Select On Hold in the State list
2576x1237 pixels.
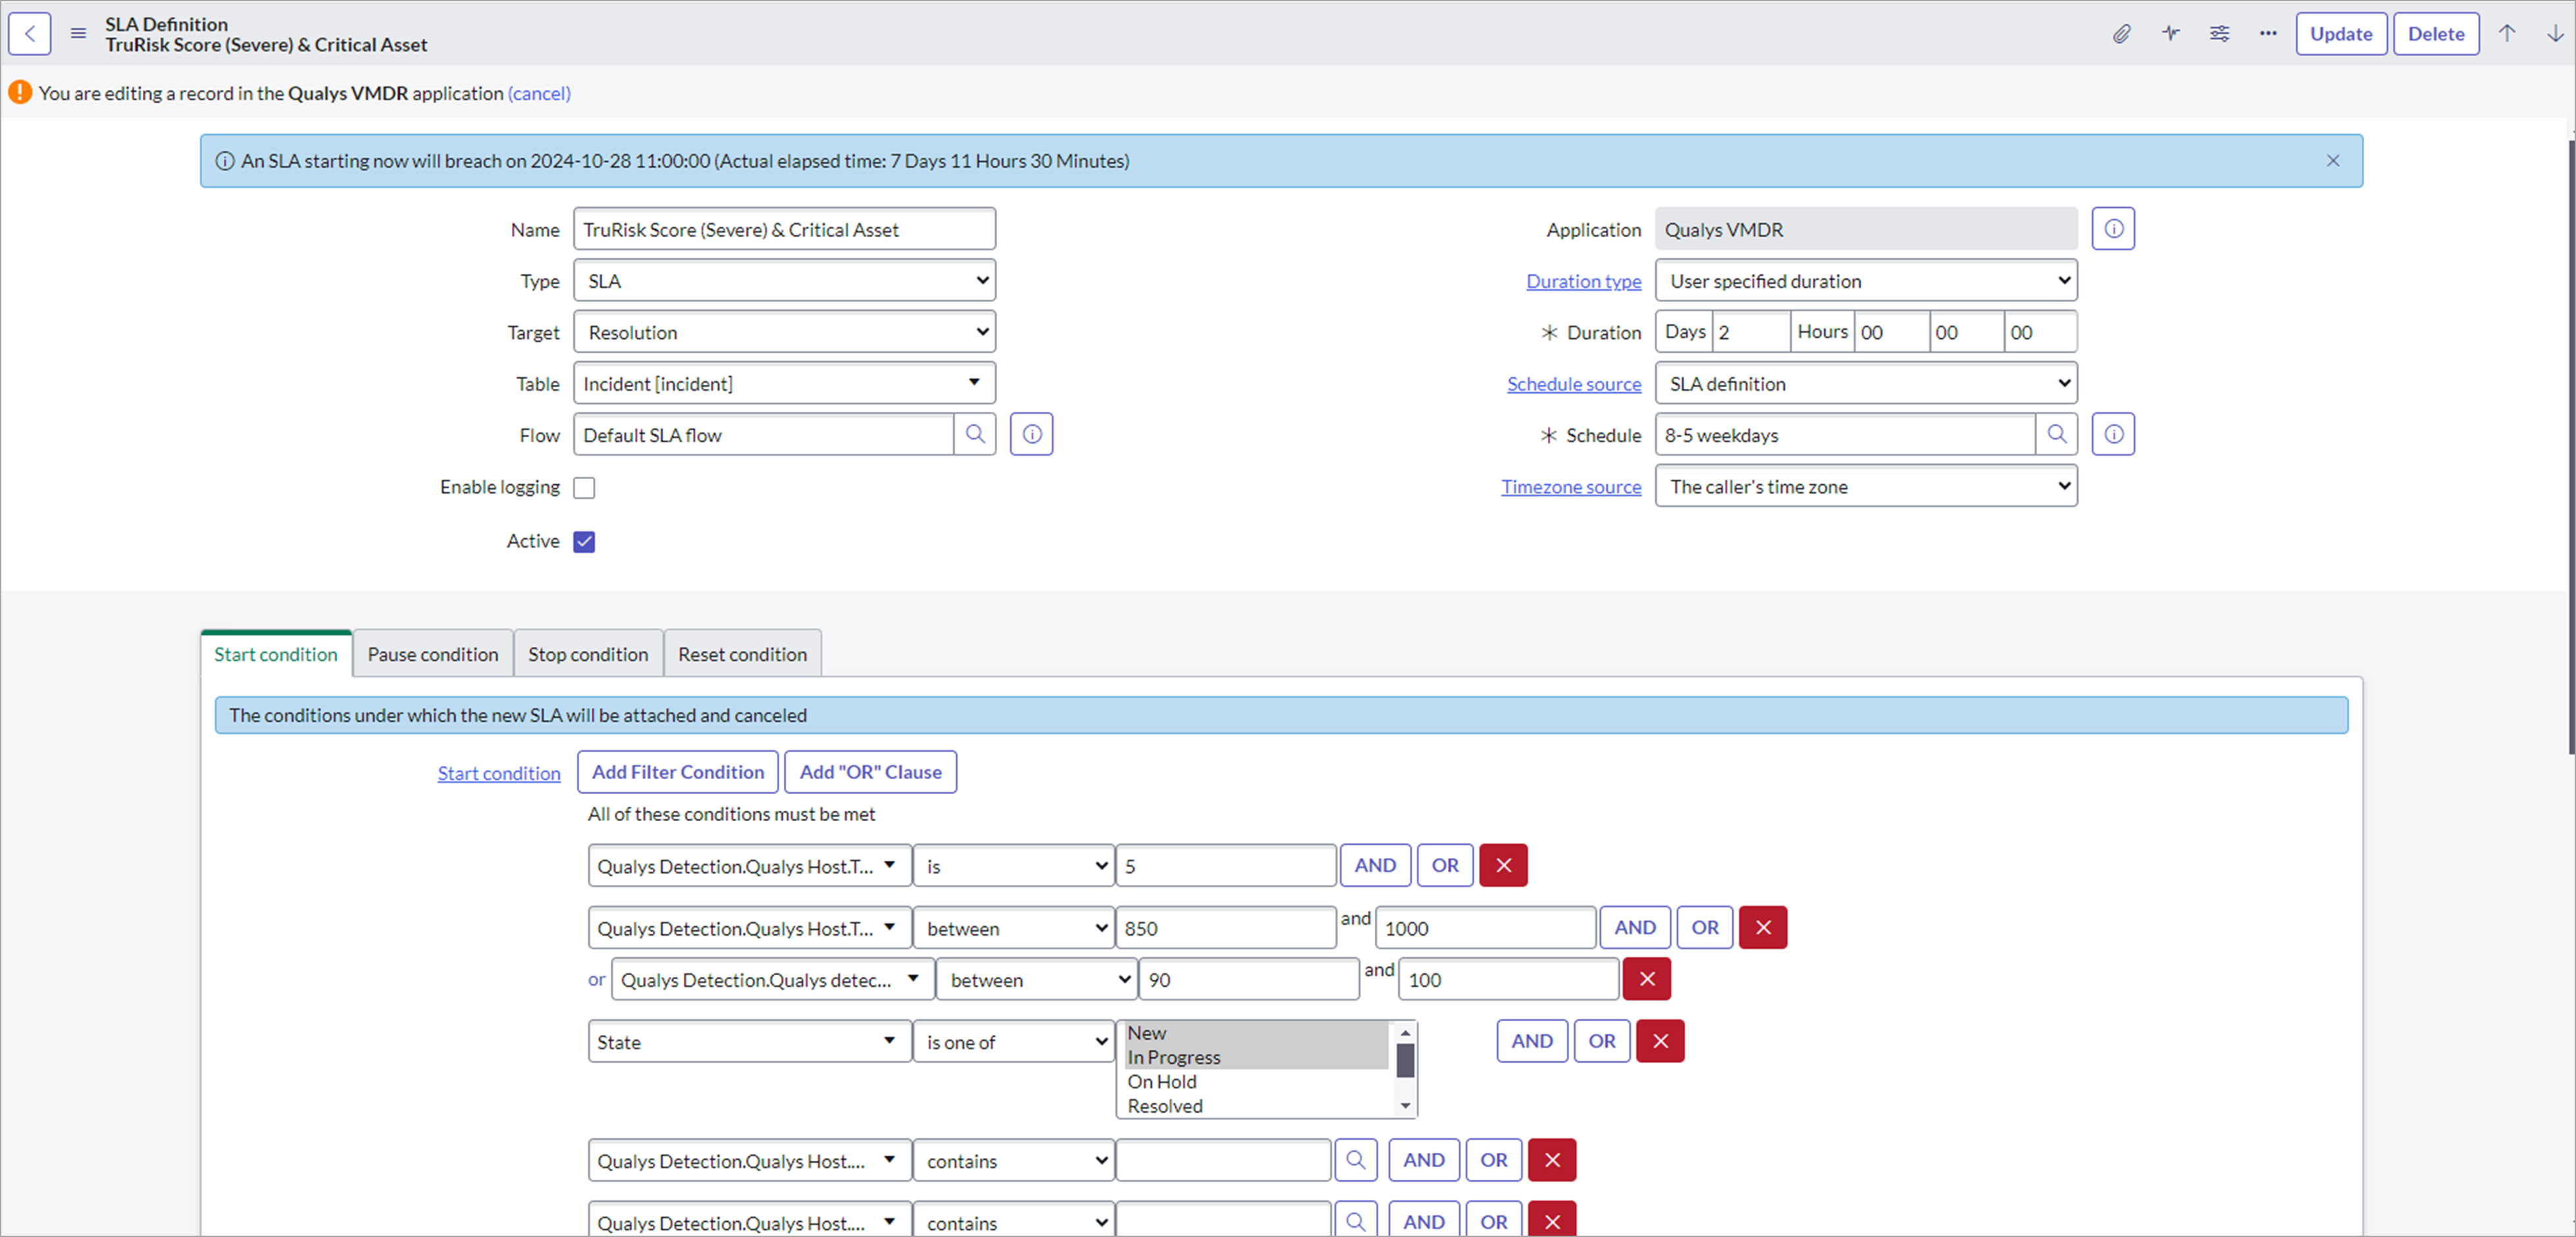pyautogui.click(x=1162, y=1082)
